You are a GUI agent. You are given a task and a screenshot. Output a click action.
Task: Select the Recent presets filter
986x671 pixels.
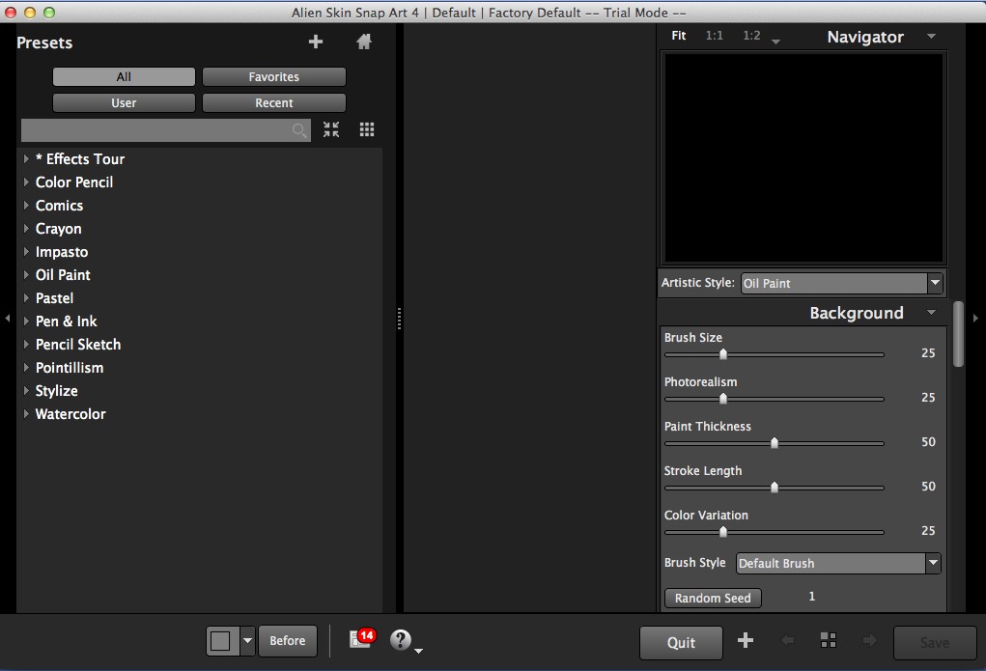click(x=273, y=102)
